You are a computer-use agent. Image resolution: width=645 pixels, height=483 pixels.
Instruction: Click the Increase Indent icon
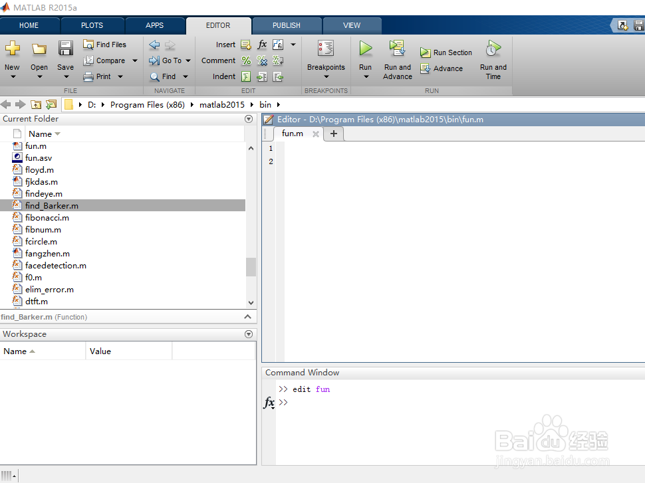click(262, 76)
